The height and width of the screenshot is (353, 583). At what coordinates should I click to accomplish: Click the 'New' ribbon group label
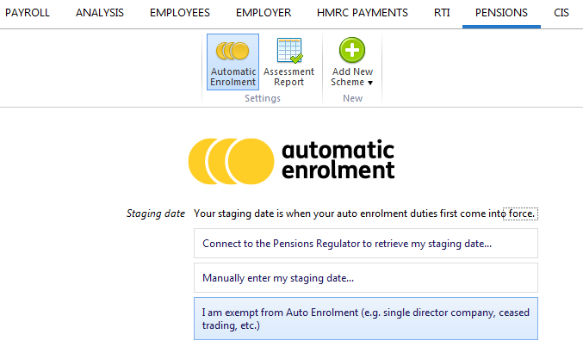tap(352, 98)
